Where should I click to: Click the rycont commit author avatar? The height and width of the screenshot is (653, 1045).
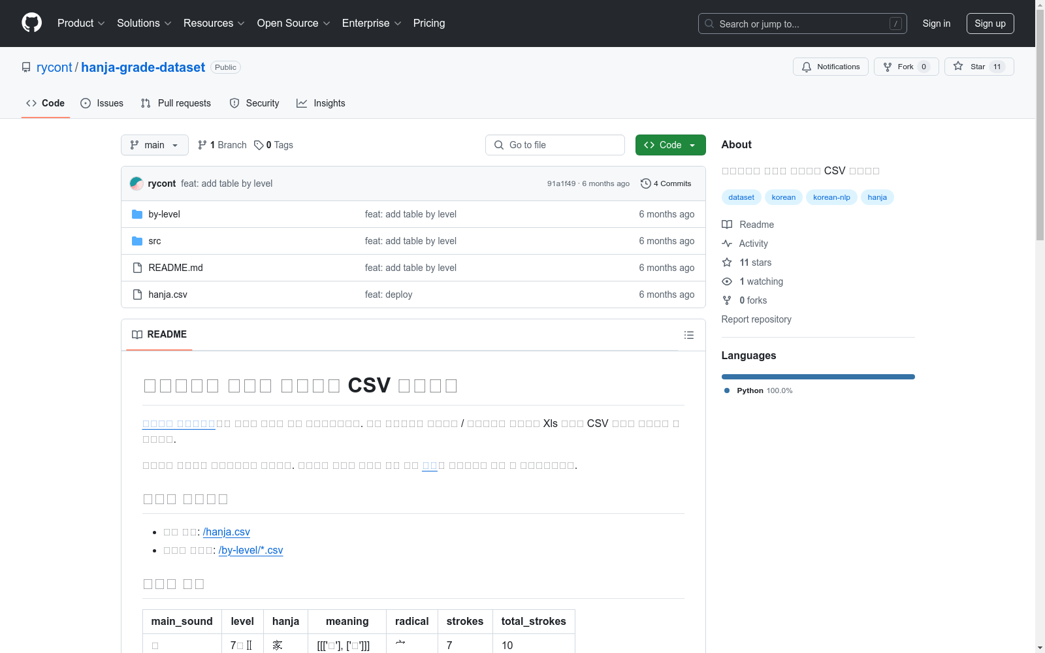pyautogui.click(x=137, y=183)
